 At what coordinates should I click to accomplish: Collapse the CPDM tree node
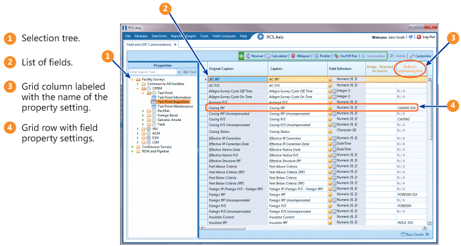click(x=138, y=88)
